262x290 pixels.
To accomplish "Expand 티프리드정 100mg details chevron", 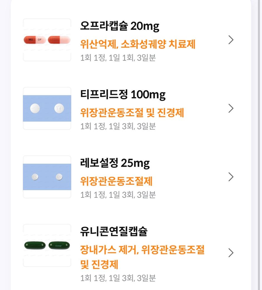I will (231, 108).
